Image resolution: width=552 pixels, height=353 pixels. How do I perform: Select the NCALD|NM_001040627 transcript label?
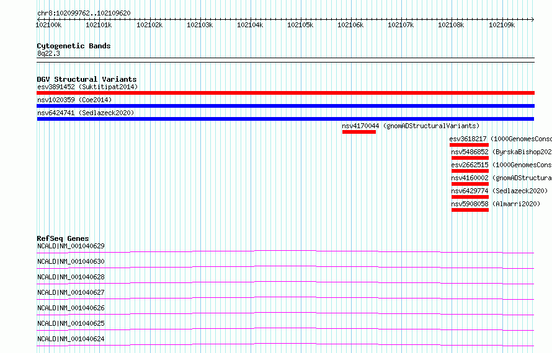pyautogui.click(x=71, y=292)
